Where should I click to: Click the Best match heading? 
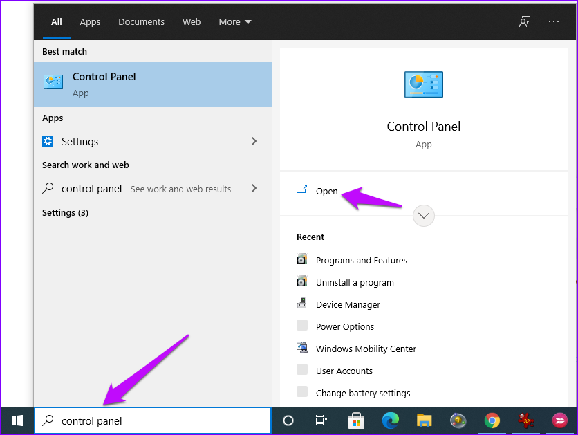(x=64, y=52)
